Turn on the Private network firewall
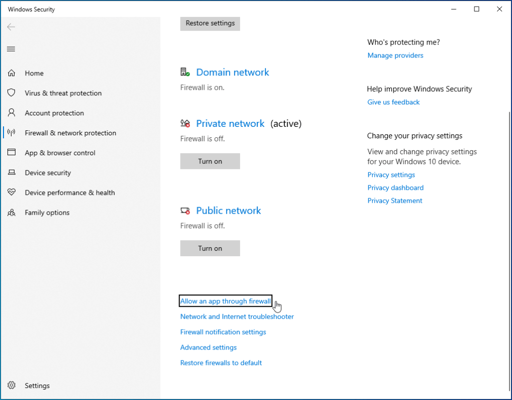This screenshot has height=400, width=512. click(x=209, y=161)
